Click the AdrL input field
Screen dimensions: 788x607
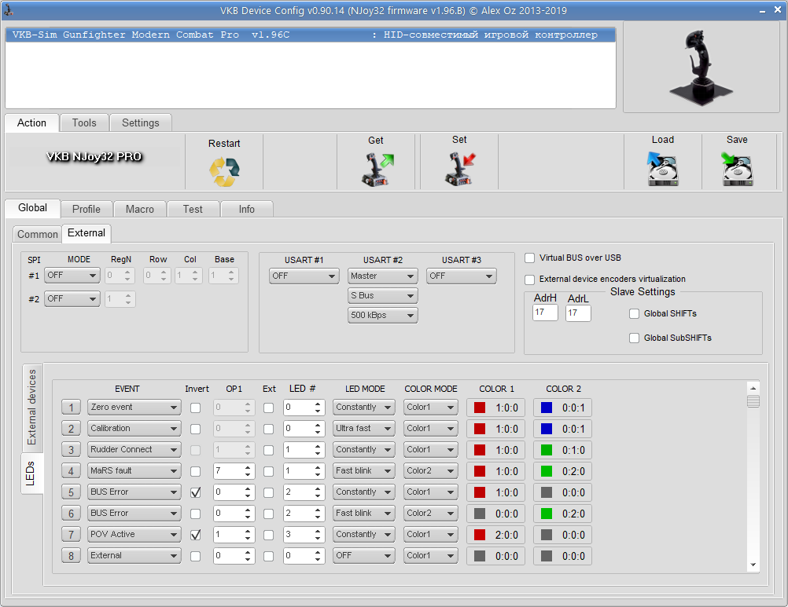(578, 313)
